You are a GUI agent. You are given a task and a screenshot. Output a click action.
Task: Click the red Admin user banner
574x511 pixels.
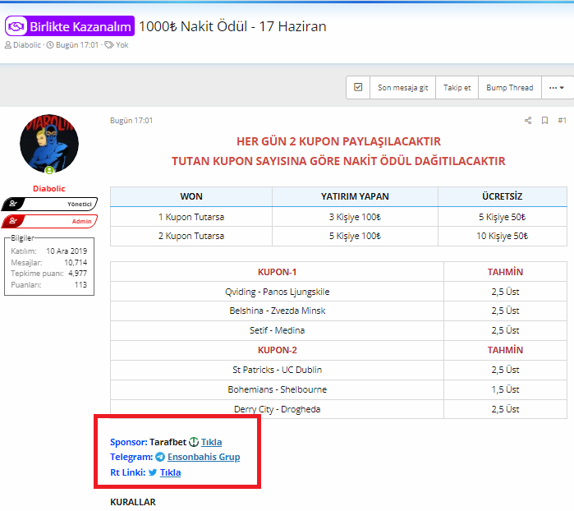(x=49, y=221)
